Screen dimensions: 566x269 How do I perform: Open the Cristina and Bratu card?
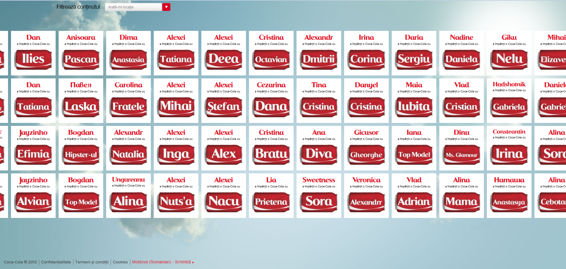(x=271, y=148)
